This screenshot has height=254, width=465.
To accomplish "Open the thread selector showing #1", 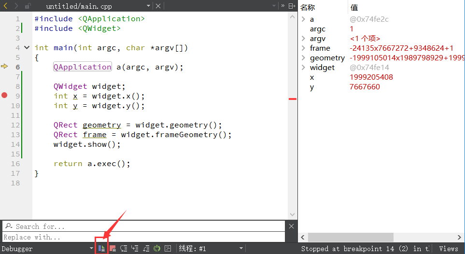I will point(211,249).
